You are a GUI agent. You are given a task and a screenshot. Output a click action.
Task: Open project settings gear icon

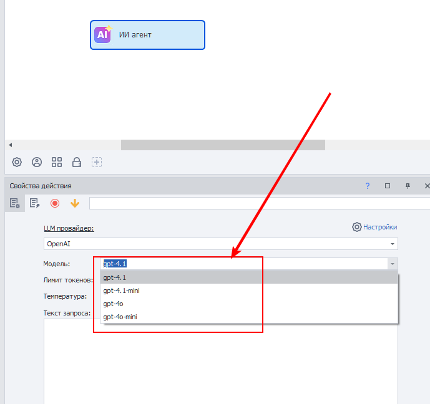pyautogui.click(x=17, y=162)
